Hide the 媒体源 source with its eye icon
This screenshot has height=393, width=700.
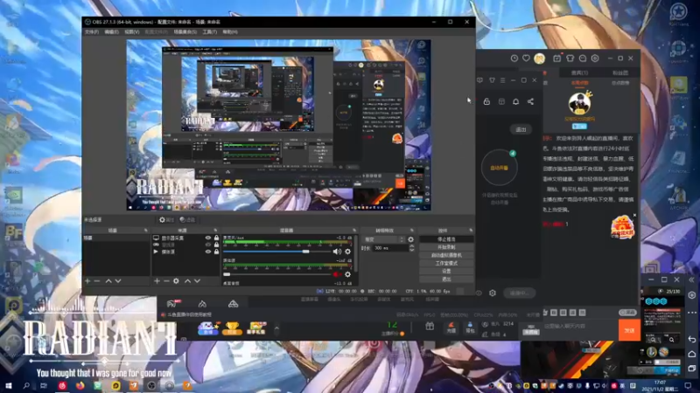coord(208,252)
